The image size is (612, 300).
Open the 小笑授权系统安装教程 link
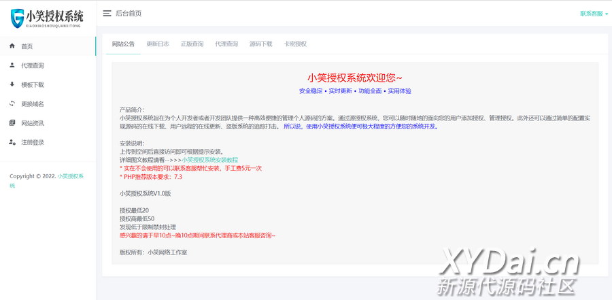pyautogui.click(x=209, y=160)
